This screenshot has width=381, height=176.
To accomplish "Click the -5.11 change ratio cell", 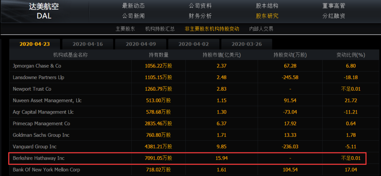I will tap(351, 147).
